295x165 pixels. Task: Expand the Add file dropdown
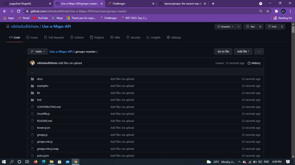point(243,51)
